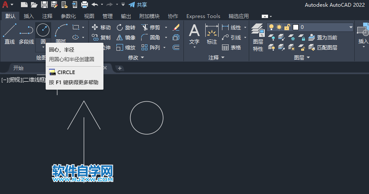Select the Arc (圆弧) tool
Image resolution: width=369 pixels, height=194 pixels.
(61, 34)
